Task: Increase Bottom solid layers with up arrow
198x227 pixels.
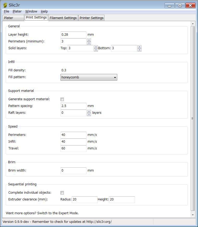Action: tap(139, 47)
